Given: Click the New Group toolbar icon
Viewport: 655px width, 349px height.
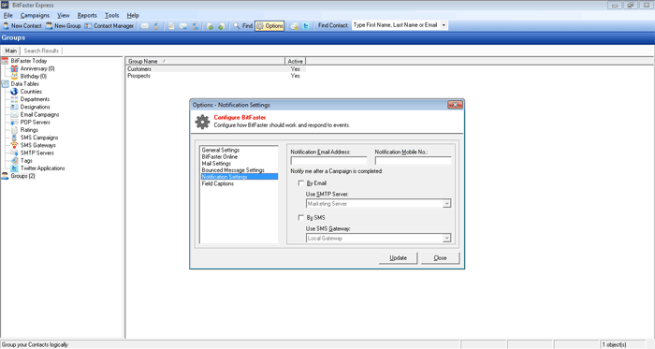Looking at the screenshot, I should tap(50, 26).
